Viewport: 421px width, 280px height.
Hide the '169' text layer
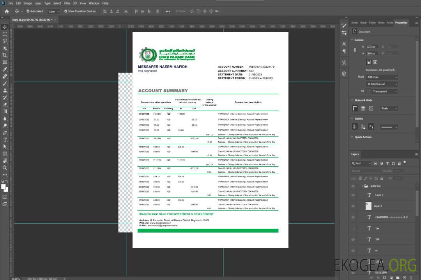(353, 240)
